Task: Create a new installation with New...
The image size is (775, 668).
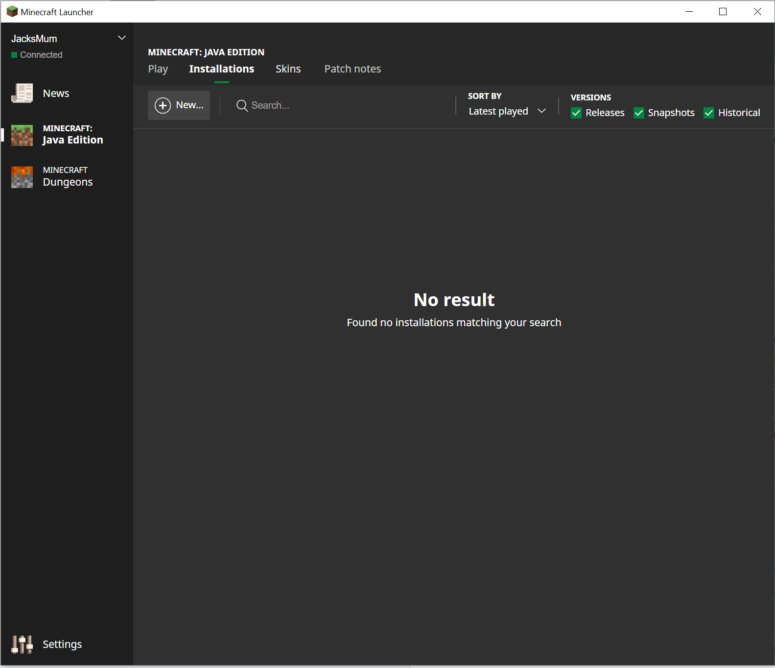Action: pos(179,105)
